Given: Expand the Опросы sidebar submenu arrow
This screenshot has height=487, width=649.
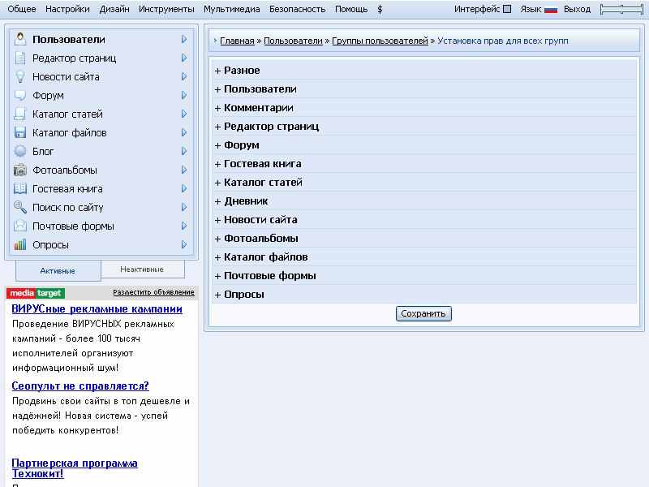Looking at the screenshot, I should (184, 244).
